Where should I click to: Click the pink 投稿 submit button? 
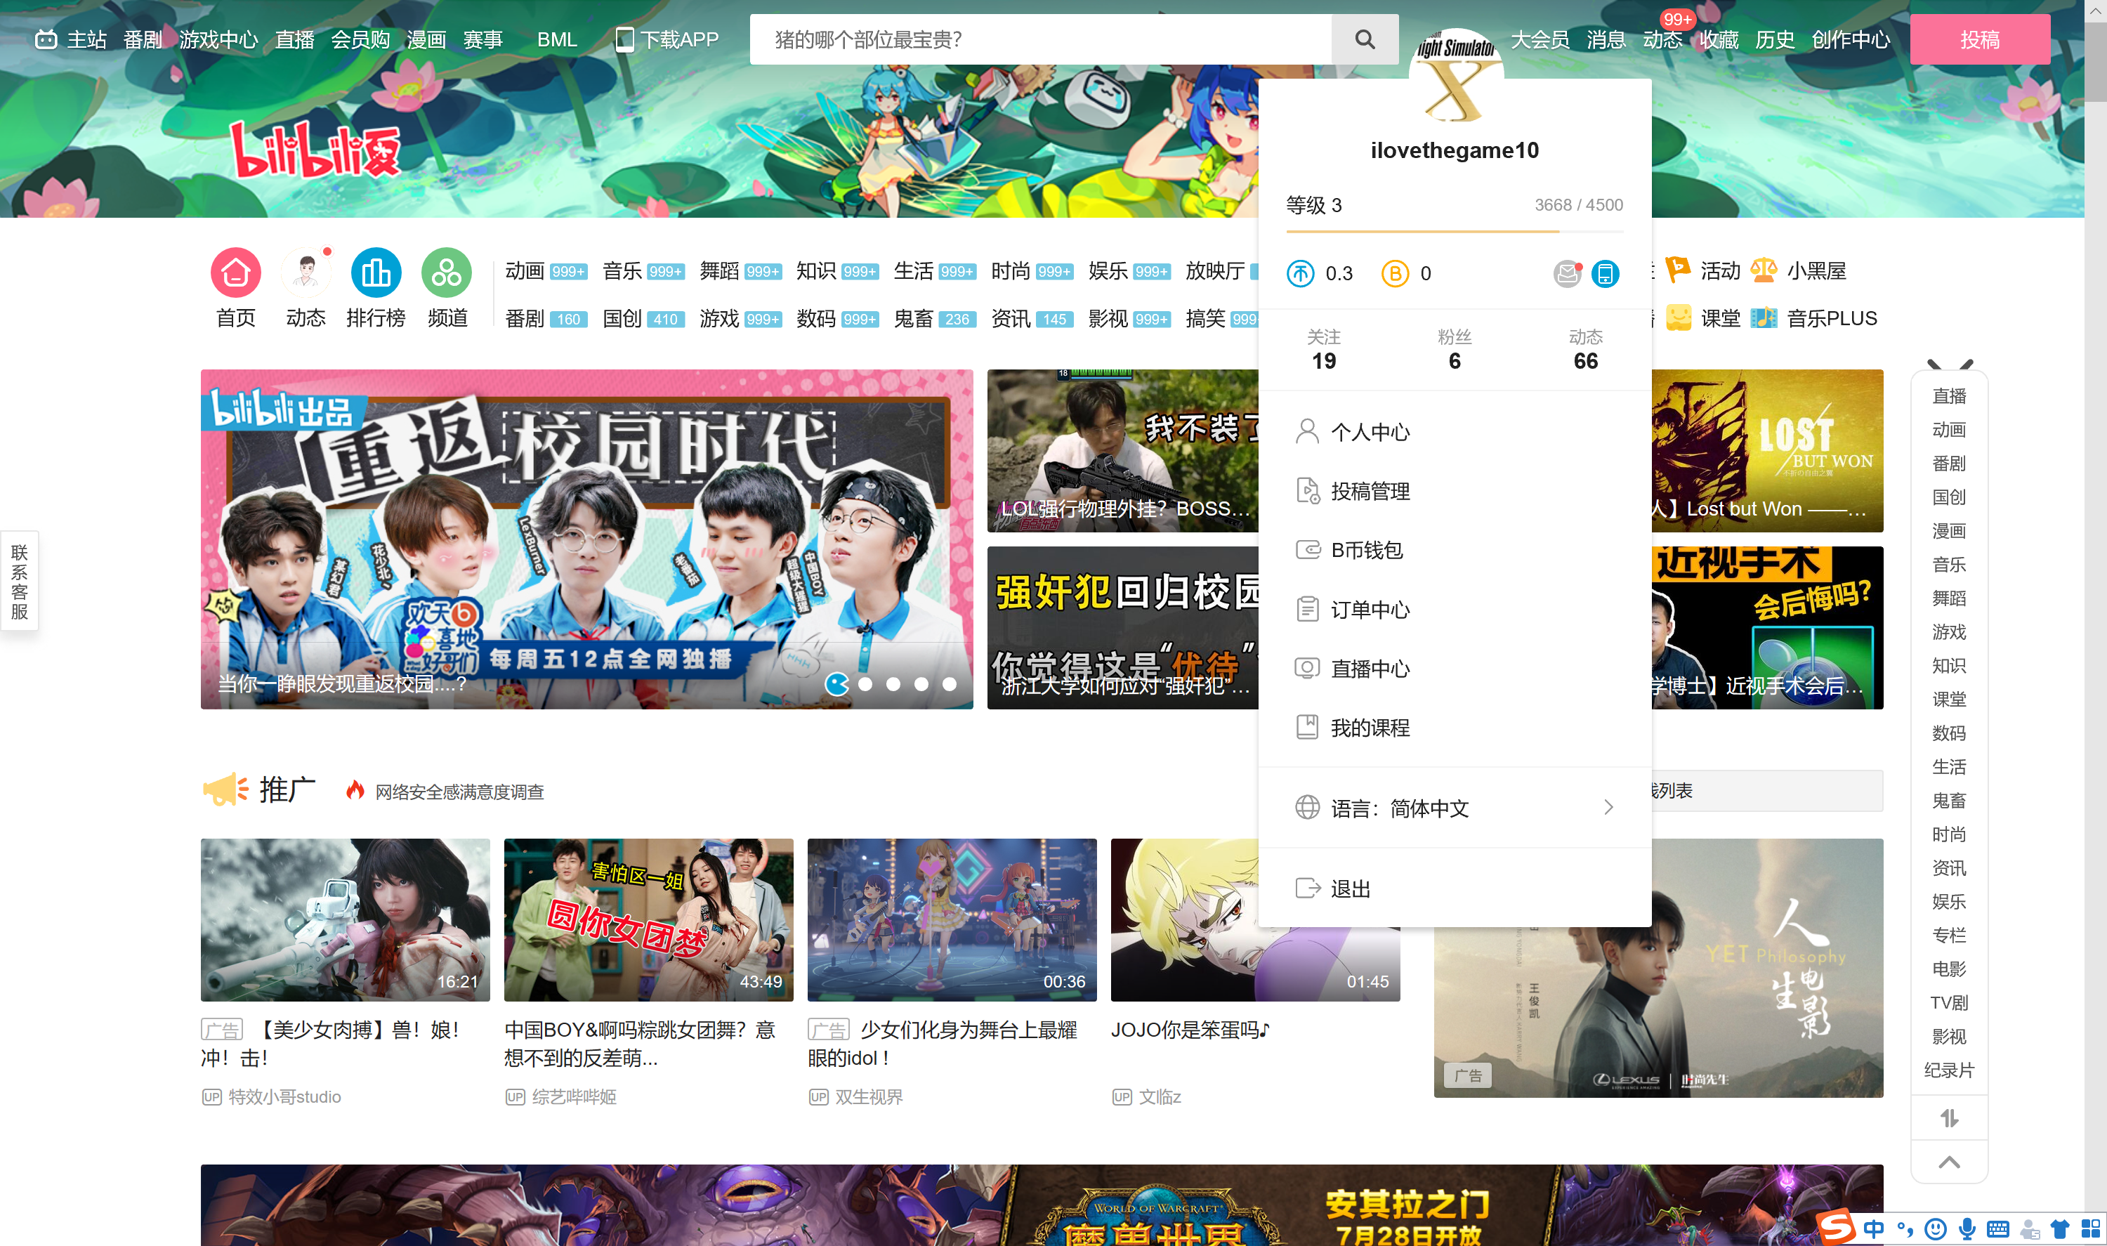pyautogui.click(x=1981, y=39)
